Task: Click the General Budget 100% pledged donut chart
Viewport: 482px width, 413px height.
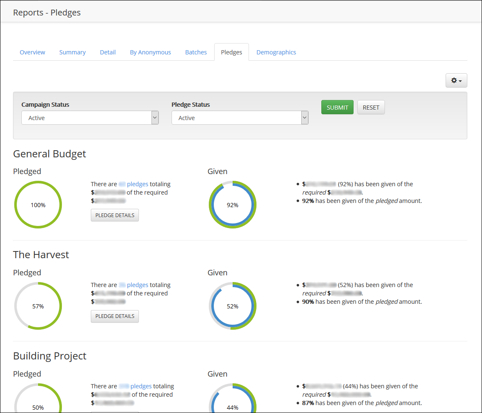Action: click(x=38, y=205)
